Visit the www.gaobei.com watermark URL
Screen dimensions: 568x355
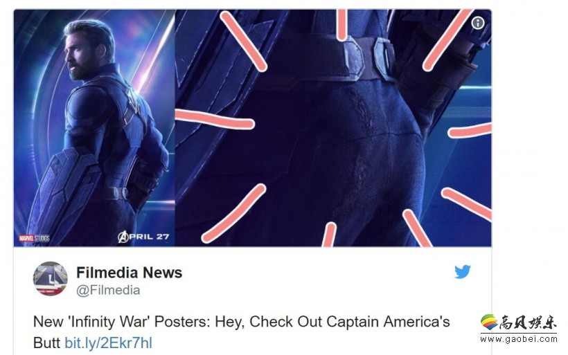519,339
